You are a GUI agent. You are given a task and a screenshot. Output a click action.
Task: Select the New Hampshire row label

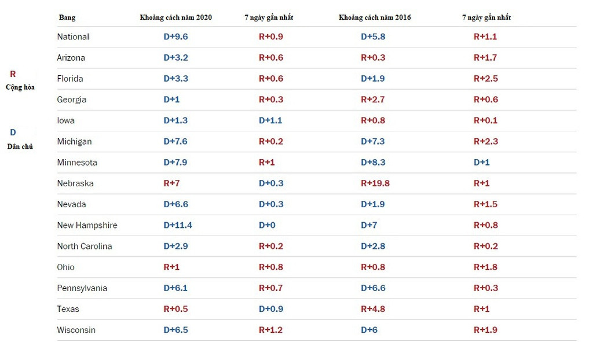point(87,225)
